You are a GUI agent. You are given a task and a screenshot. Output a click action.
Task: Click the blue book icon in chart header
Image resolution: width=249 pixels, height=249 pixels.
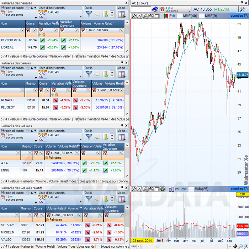coord(155,9)
